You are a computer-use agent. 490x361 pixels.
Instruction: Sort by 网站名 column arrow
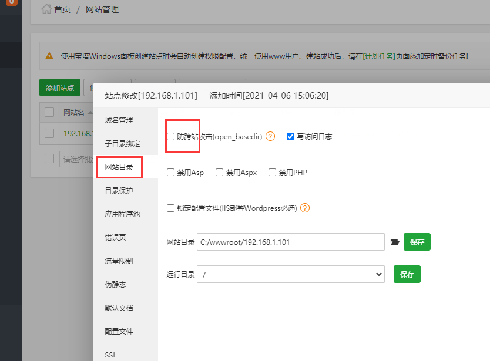[x=90, y=112]
